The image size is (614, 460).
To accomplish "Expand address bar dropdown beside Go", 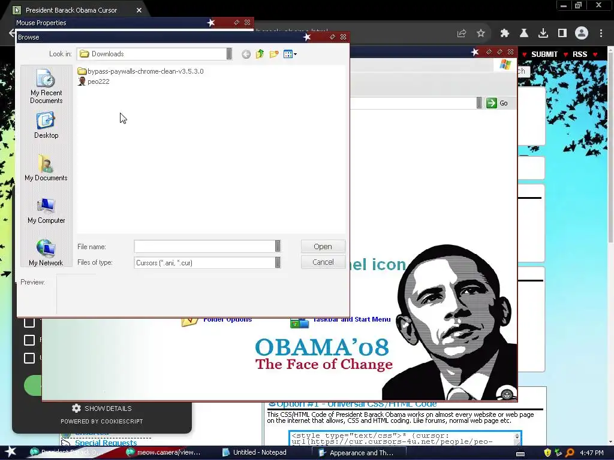I will pyautogui.click(x=479, y=103).
